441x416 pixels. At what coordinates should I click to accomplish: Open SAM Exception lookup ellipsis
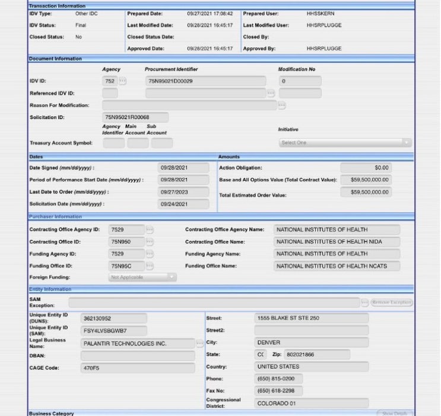pos(365,303)
